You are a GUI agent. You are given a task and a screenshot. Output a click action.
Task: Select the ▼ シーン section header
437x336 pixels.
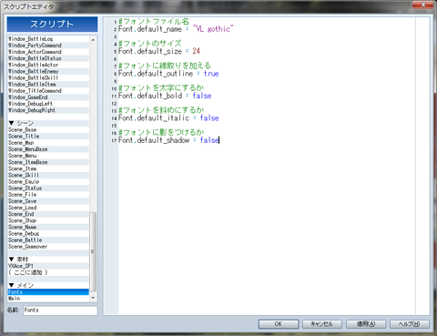point(48,123)
